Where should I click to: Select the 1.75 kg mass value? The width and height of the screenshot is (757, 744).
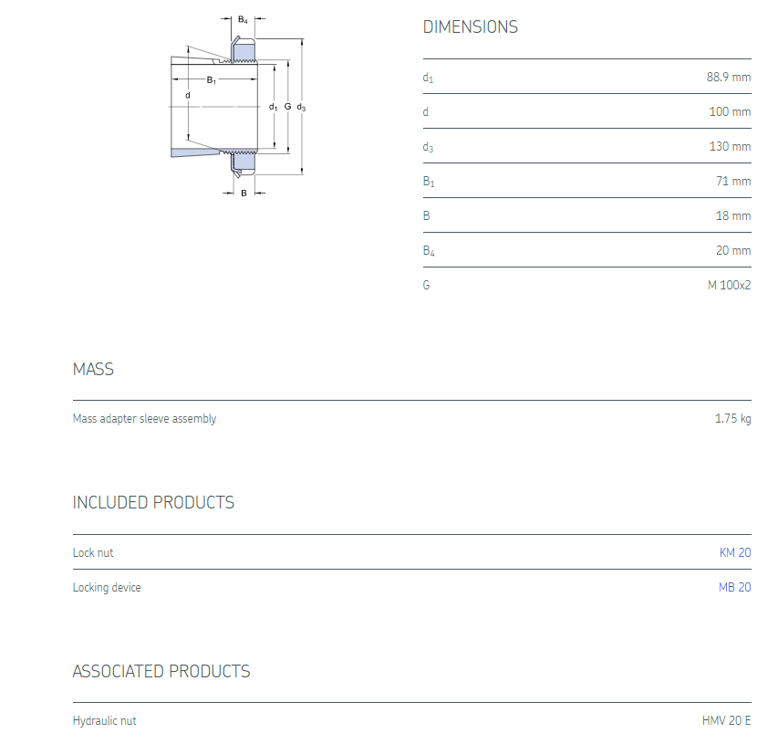pos(732,419)
